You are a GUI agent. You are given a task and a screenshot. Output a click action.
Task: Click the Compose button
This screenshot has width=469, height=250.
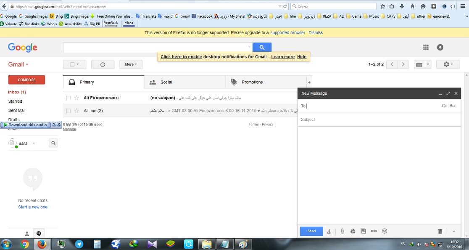pos(26,80)
